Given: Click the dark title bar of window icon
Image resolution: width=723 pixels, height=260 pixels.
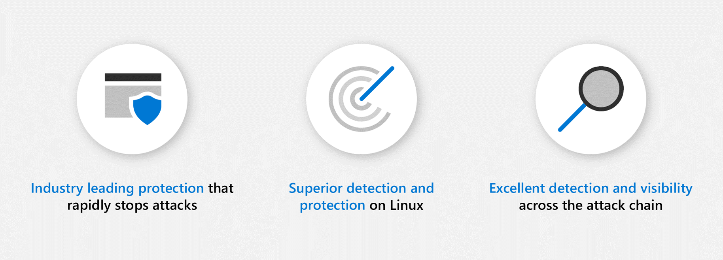Looking at the screenshot, I should point(133,77).
